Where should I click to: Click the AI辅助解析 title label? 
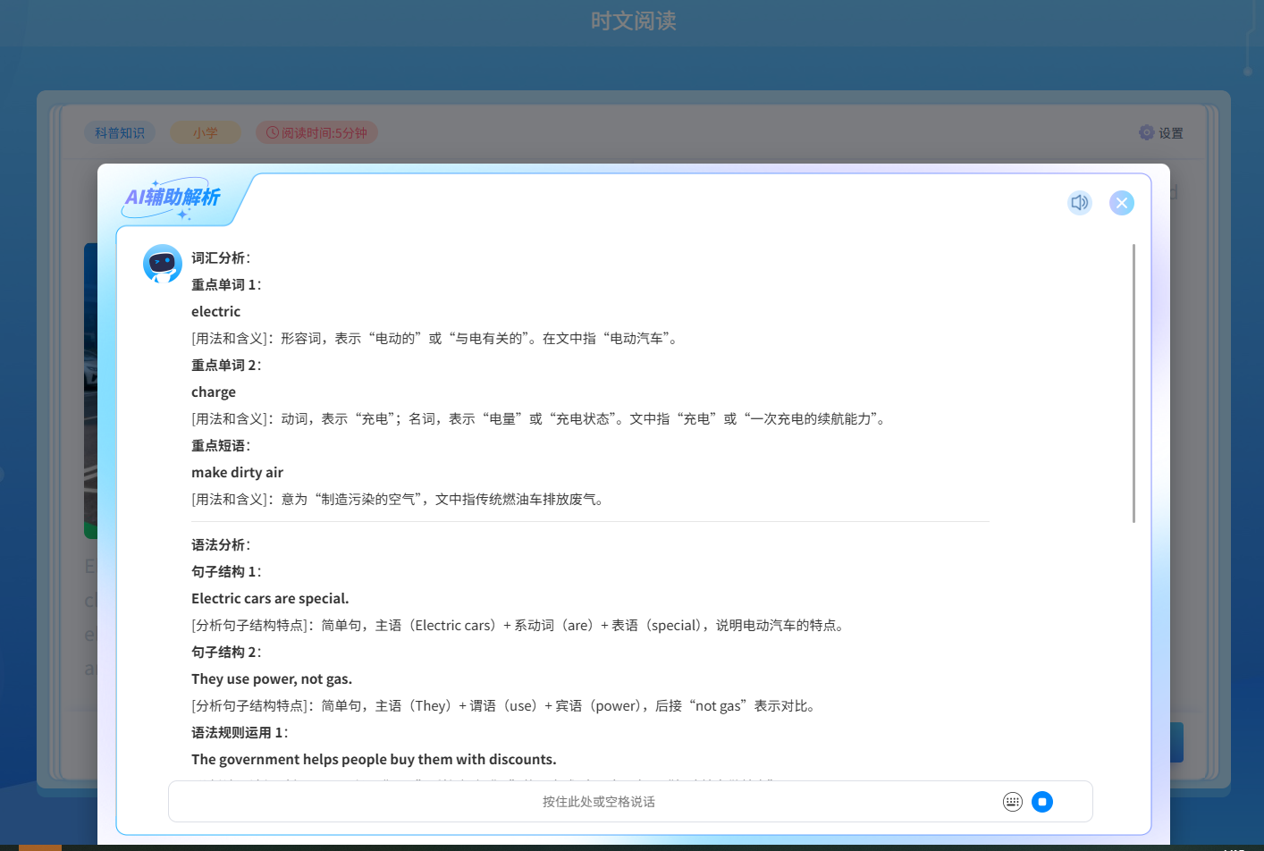pyautogui.click(x=173, y=198)
